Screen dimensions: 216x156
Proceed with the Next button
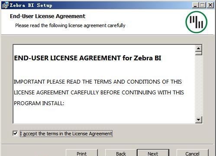153,153
